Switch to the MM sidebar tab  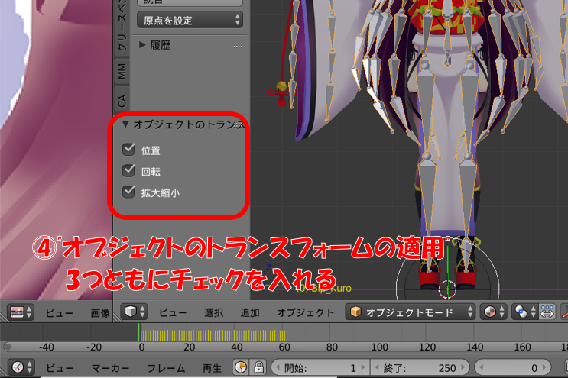pyautogui.click(x=122, y=73)
